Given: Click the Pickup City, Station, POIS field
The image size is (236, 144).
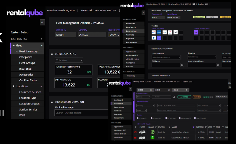Looking at the screenshot, I should point(176,106).
